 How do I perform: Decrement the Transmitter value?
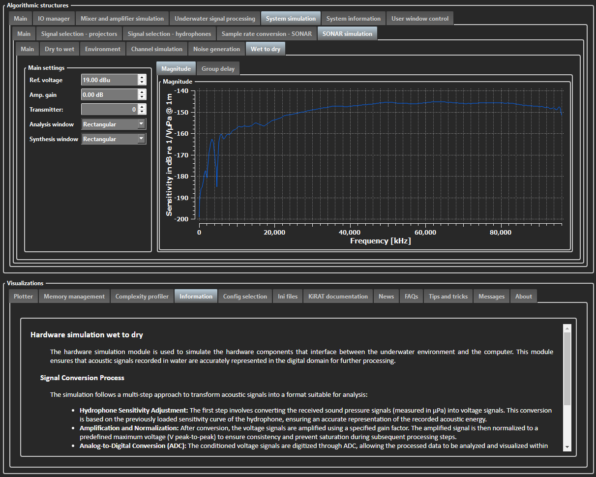click(x=142, y=112)
